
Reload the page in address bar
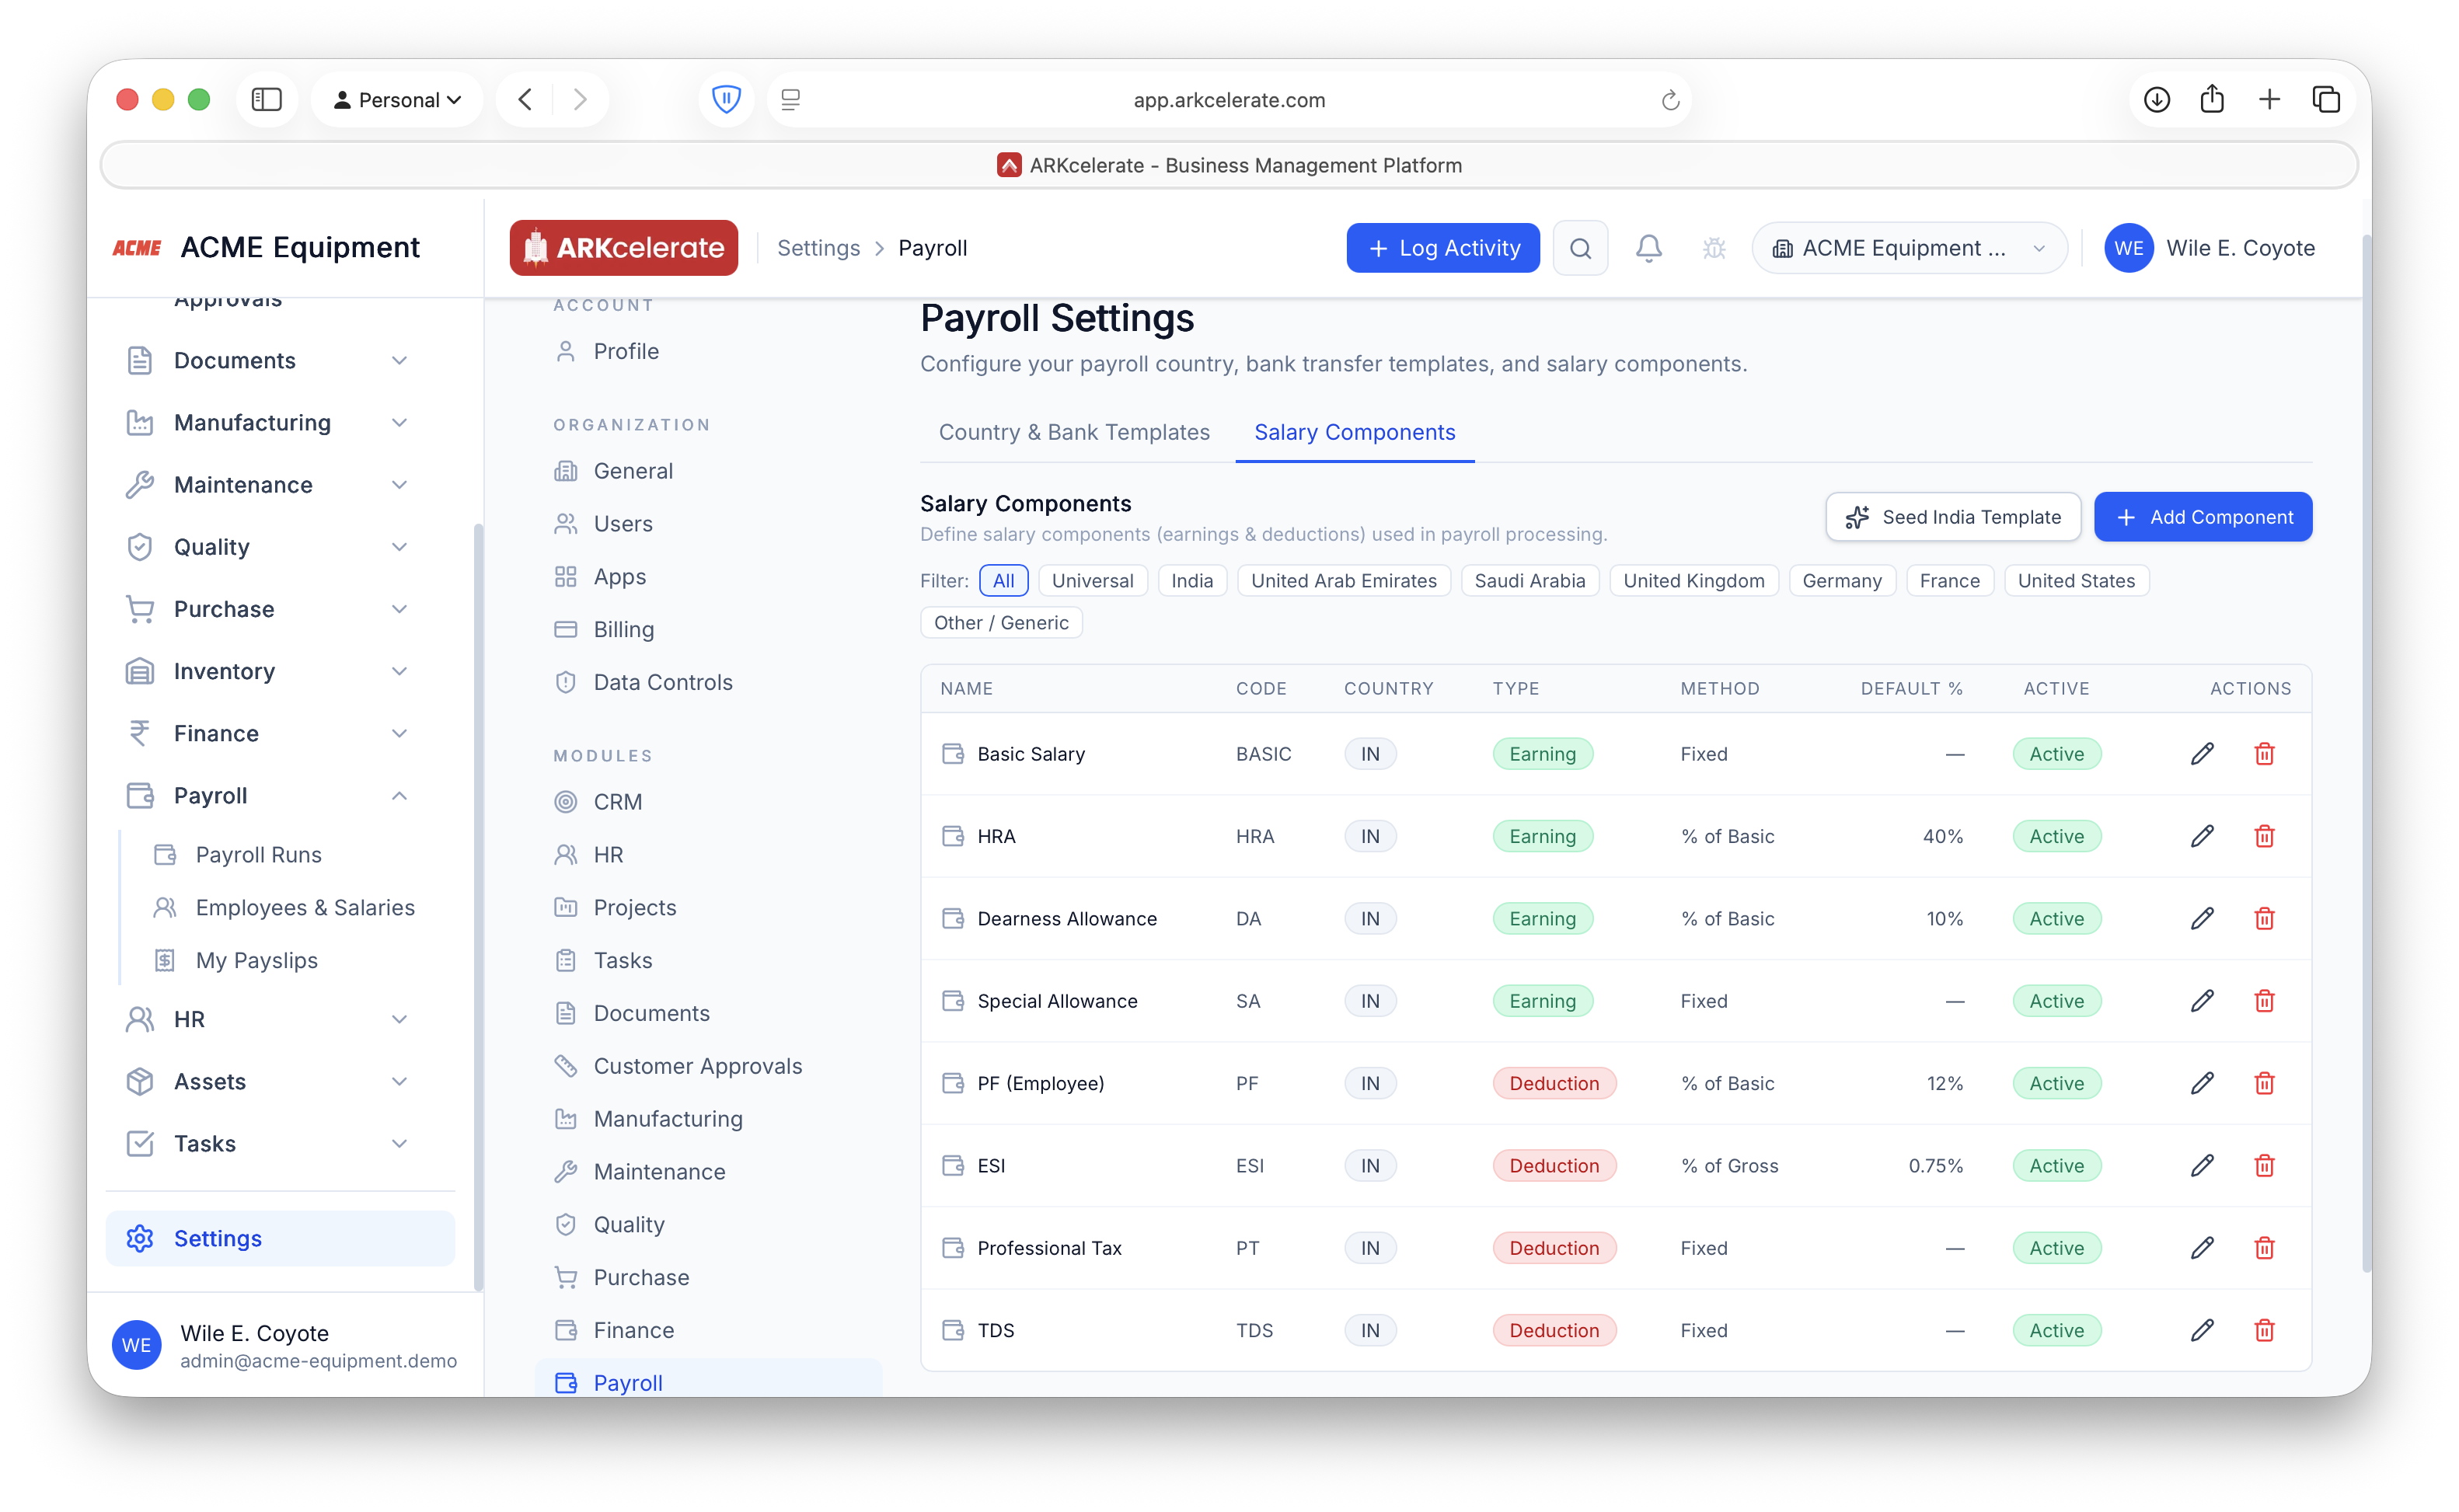click(x=1669, y=100)
